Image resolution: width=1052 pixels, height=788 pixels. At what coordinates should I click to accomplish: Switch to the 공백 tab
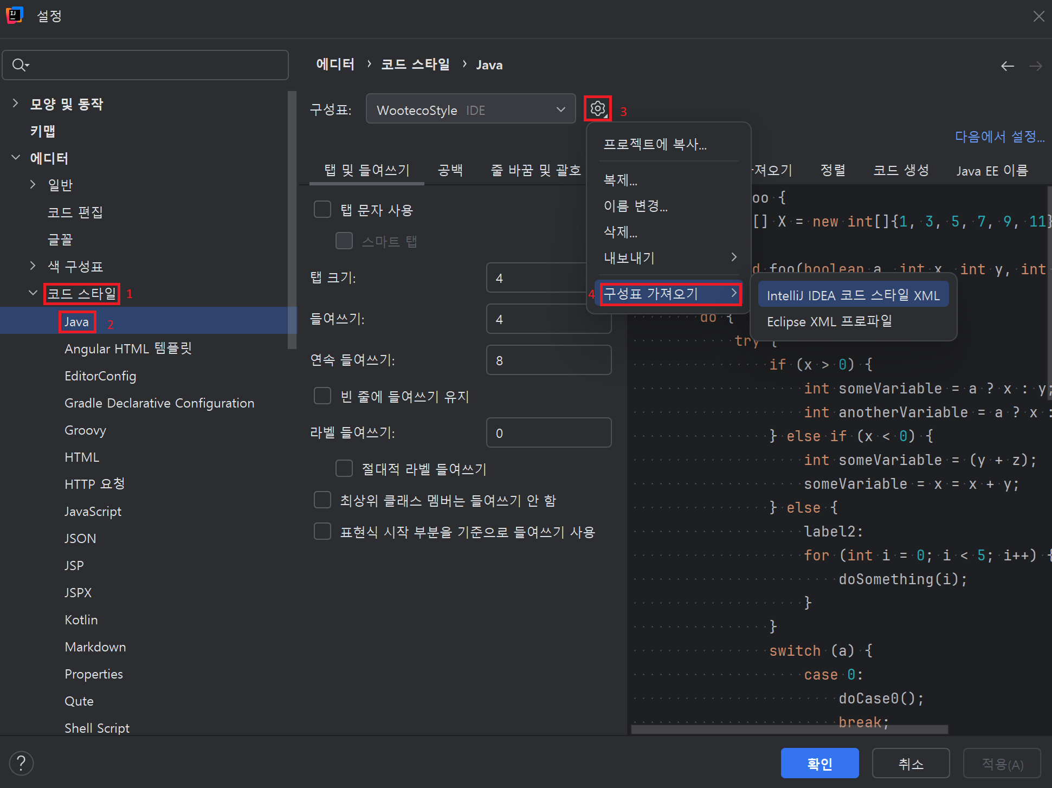(x=450, y=170)
